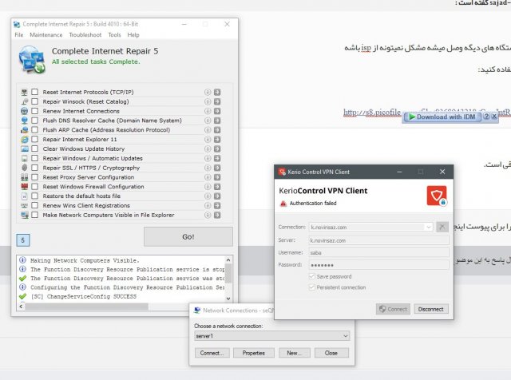Check the Flush ARP Cache option
This screenshot has height=380, width=511.
pyautogui.click(x=35, y=130)
